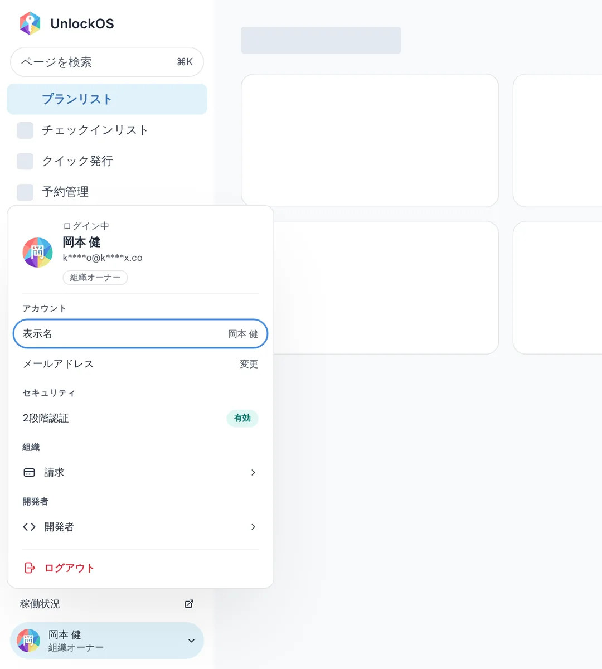
Task: Select プランリスト in the sidebar
Action: point(107,99)
